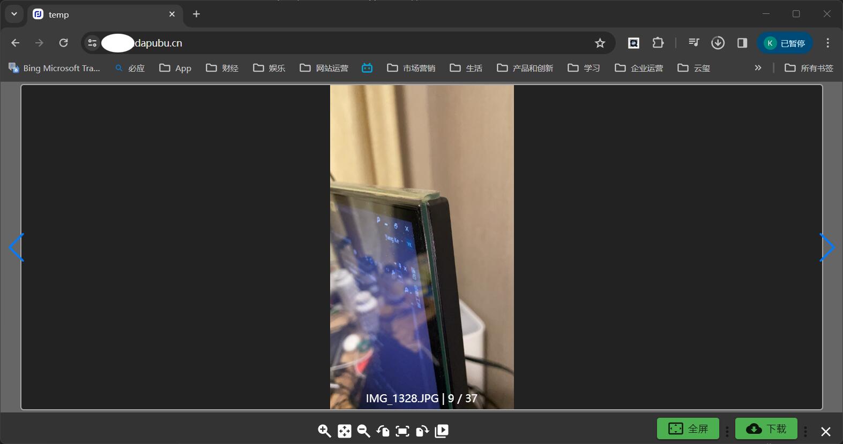
Task: Open the 产品和创新 bookmarks folder
Action: coord(525,68)
